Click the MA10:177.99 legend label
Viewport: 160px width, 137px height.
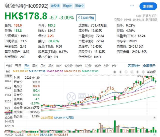37,71
